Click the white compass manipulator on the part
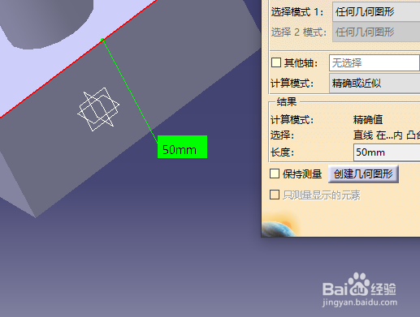420x317 pixels. click(98, 109)
